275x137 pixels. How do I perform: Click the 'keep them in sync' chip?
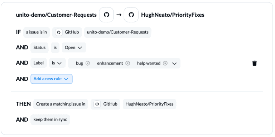(50, 120)
